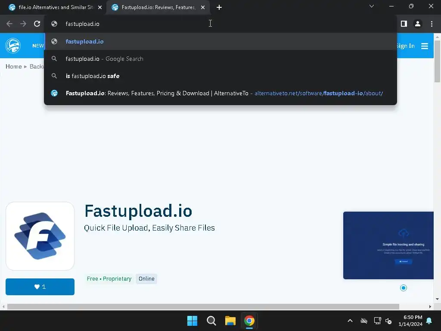Click the vertical page scrollbar thumb

click(437, 61)
